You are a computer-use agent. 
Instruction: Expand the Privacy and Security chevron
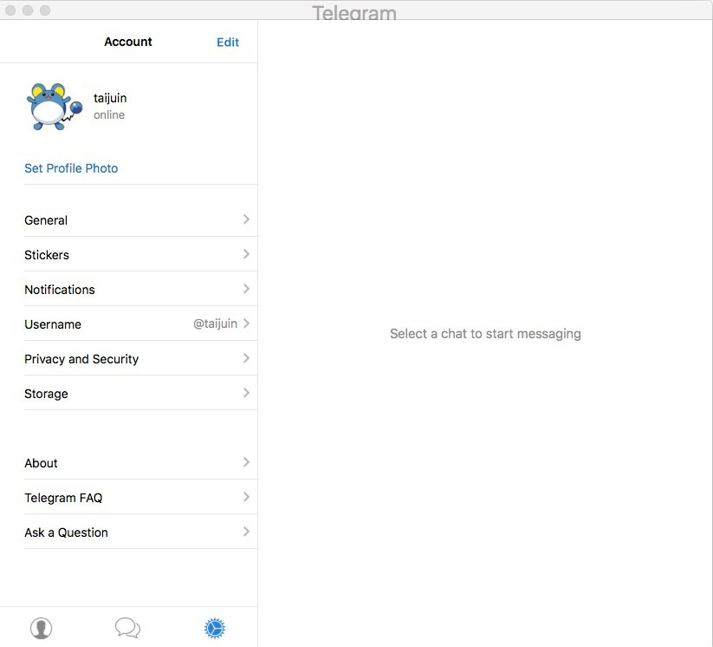coord(246,358)
